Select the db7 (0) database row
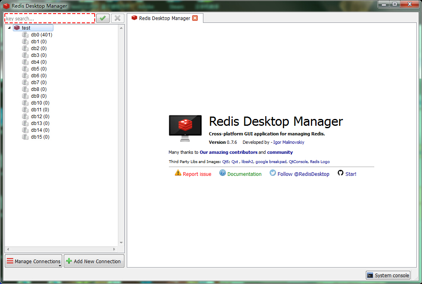Viewport: 422px width, 284px height. (39, 82)
